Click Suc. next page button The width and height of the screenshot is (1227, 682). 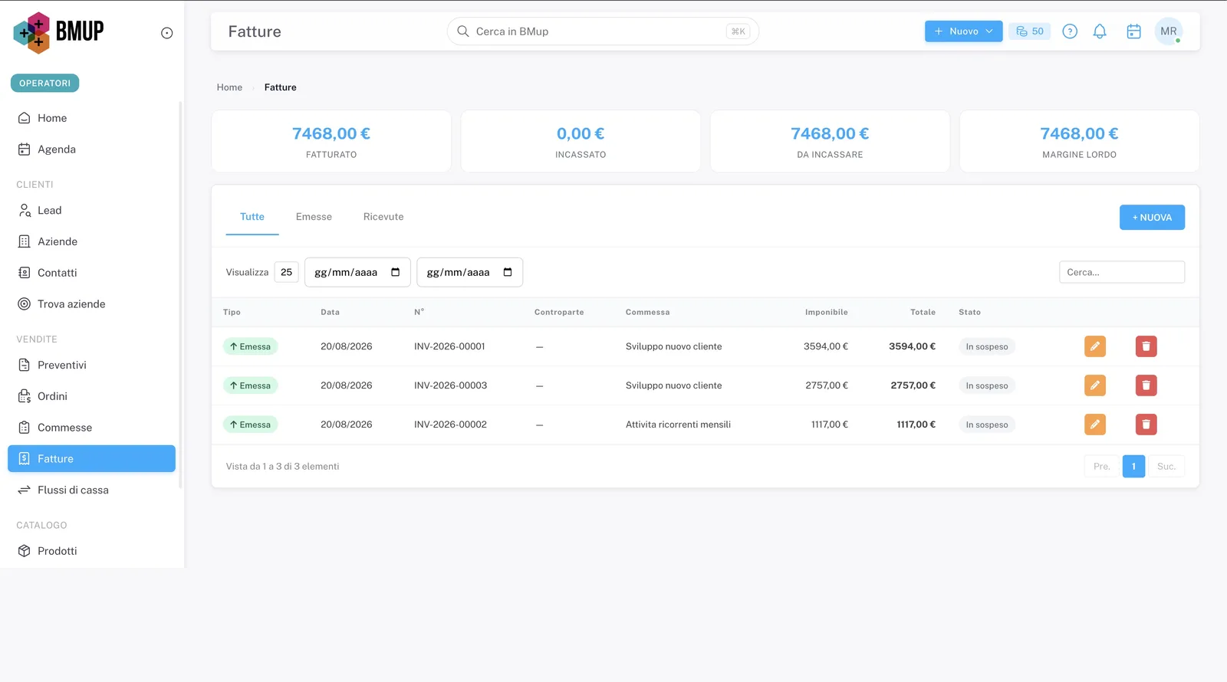pos(1166,466)
